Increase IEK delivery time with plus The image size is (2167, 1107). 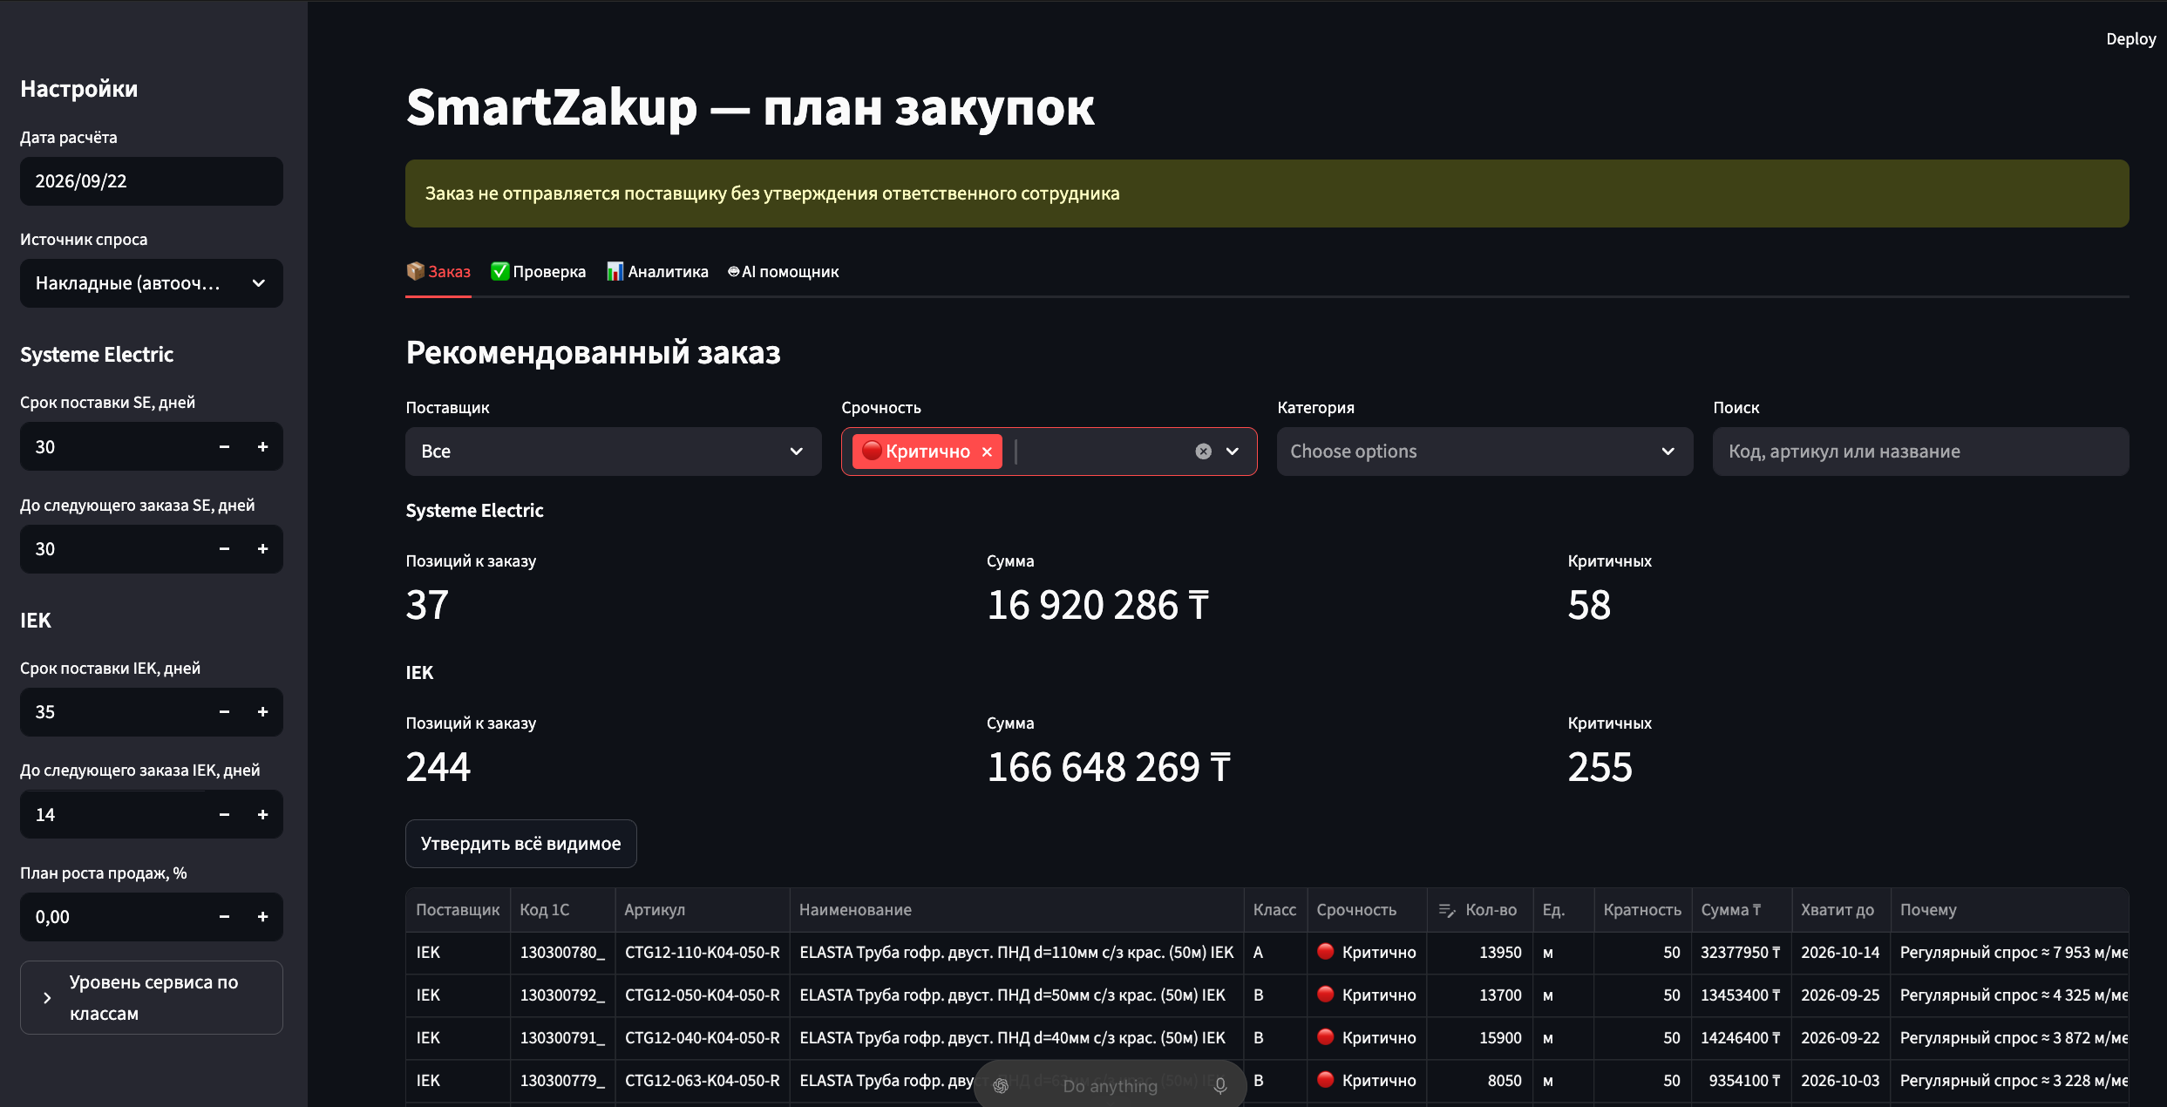click(262, 712)
